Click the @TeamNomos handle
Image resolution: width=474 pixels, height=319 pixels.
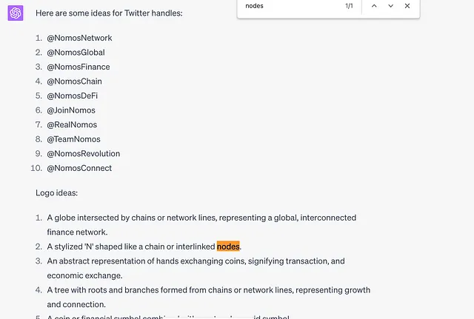click(73, 140)
